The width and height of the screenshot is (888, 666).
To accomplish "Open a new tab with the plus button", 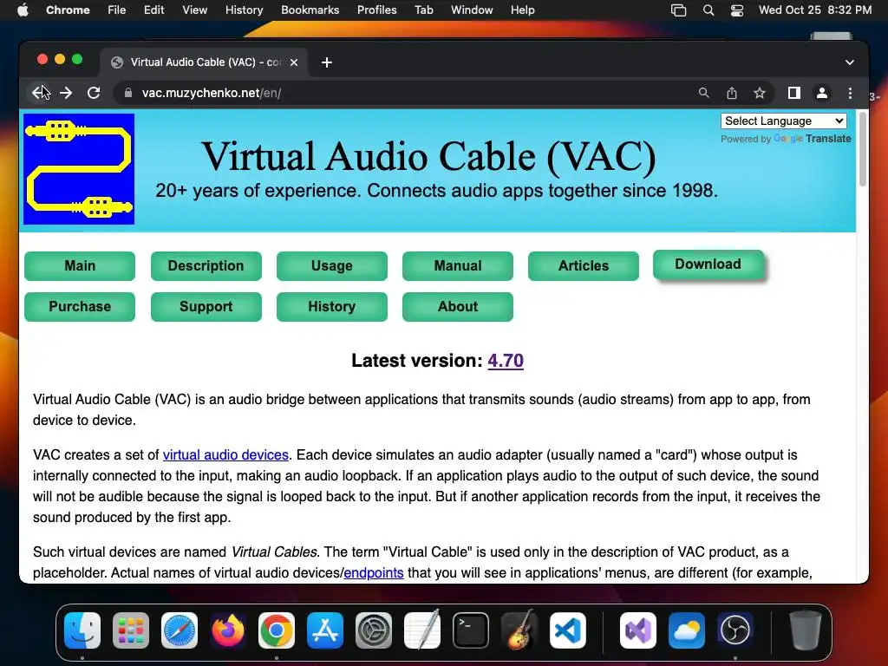I will tap(327, 62).
